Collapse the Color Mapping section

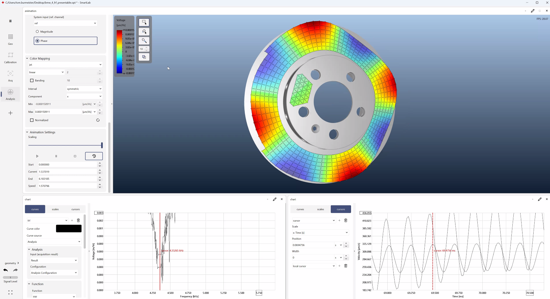tap(27, 58)
